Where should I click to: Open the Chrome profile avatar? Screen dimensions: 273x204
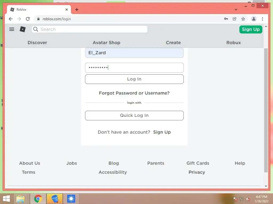254,19
